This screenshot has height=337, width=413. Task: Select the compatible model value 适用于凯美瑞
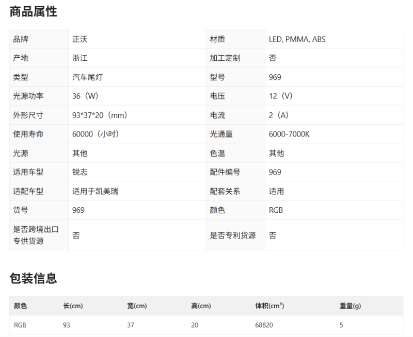pyautogui.click(x=95, y=191)
